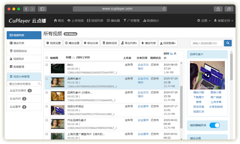Check the select-all checkbox in table header
The height and width of the screenshot is (144, 240).
[47, 58]
